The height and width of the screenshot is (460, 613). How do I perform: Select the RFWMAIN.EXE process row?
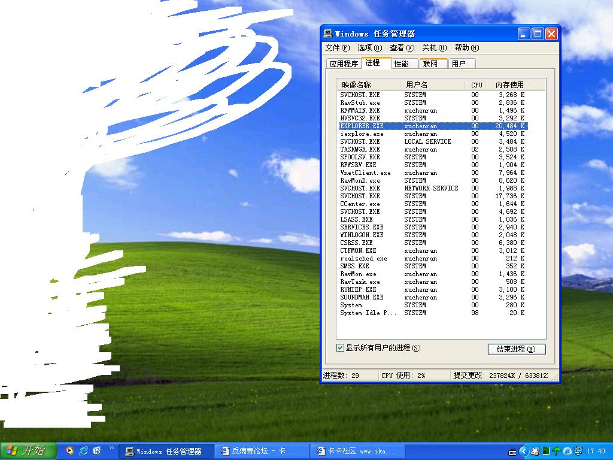click(x=433, y=110)
